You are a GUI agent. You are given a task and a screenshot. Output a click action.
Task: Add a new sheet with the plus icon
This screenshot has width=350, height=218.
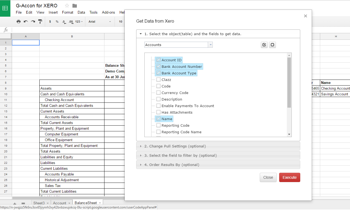15,204
